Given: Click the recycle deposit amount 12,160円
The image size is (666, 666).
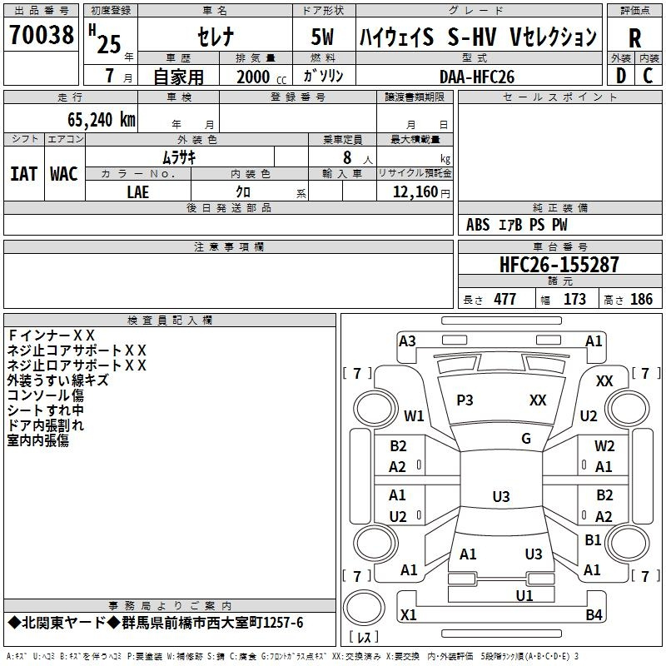Looking at the screenshot, I should click(x=415, y=192).
